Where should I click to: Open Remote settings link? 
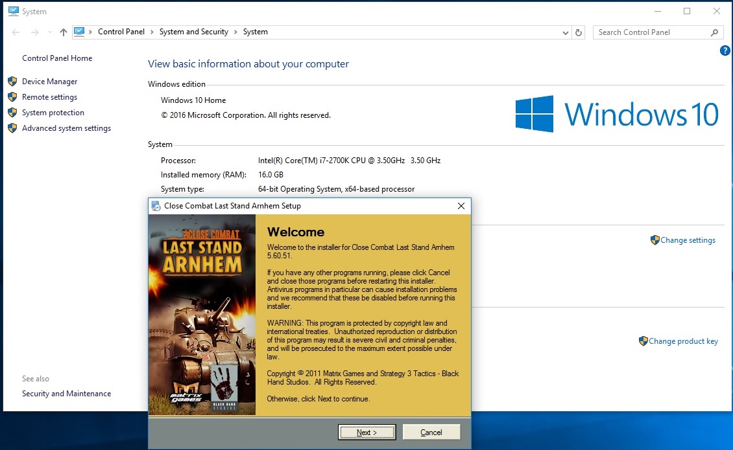(x=49, y=97)
